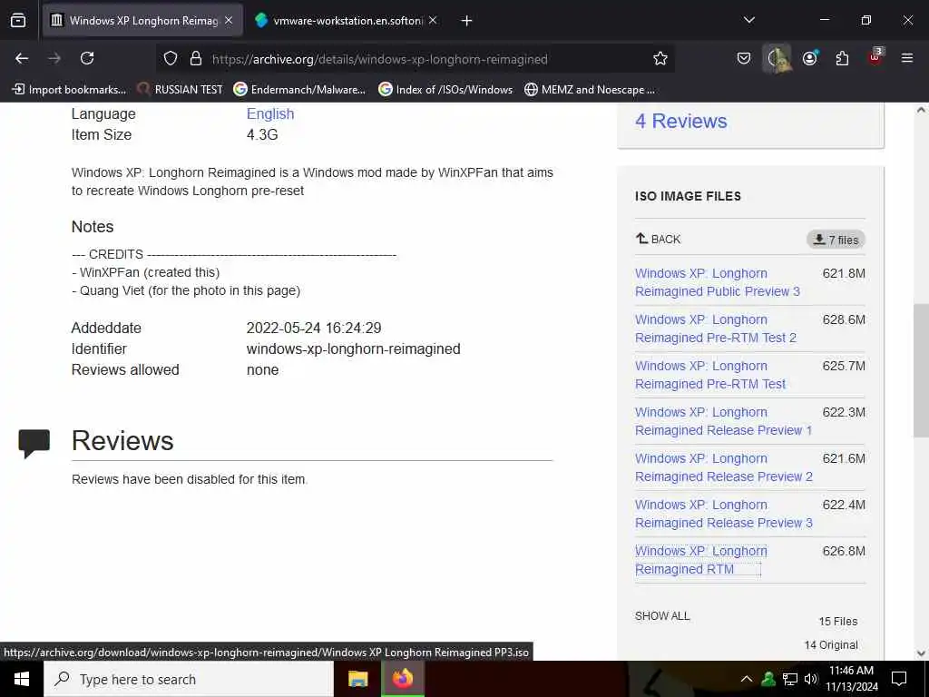This screenshot has height=697, width=929.
Task: Open the RUSSIAN TEST bookmark
Action: 181,90
